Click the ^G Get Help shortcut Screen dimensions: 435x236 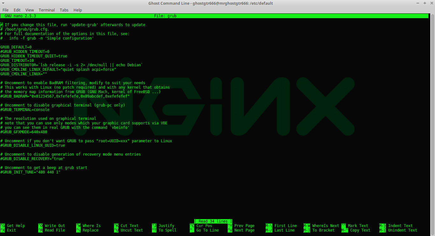click(x=13, y=226)
